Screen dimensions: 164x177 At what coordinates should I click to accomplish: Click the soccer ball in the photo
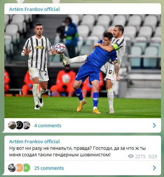point(60,48)
